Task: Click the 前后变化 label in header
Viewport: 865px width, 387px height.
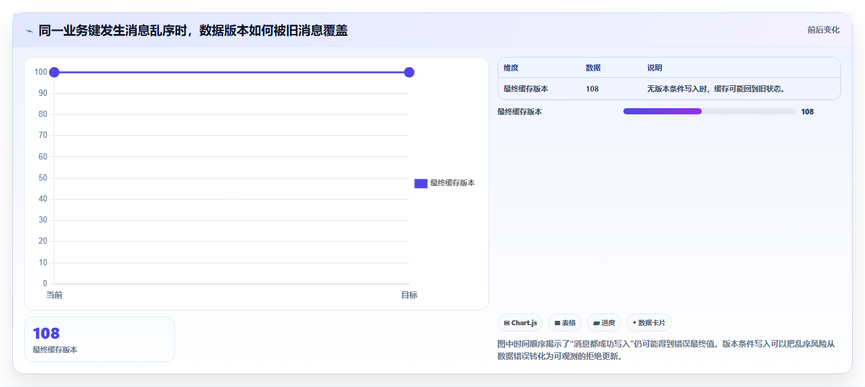Action: coord(823,30)
